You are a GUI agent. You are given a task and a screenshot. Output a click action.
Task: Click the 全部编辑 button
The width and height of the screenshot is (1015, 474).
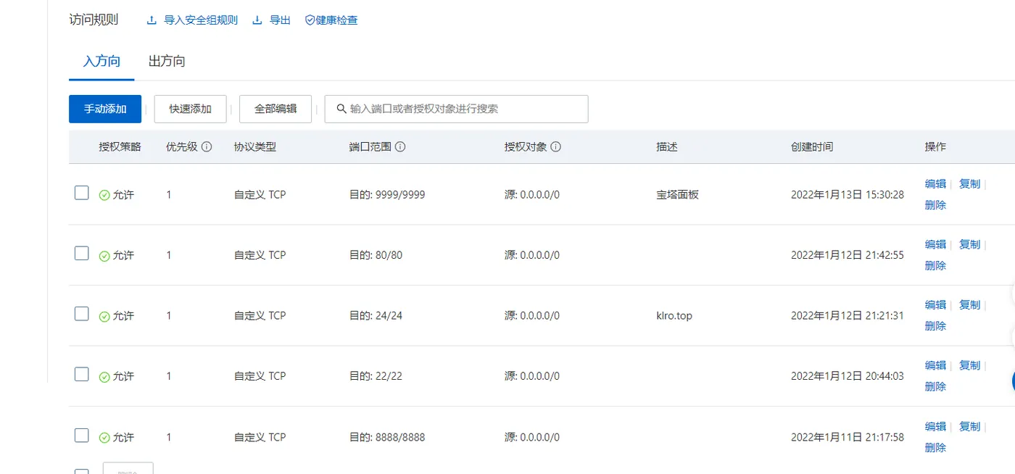click(275, 109)
